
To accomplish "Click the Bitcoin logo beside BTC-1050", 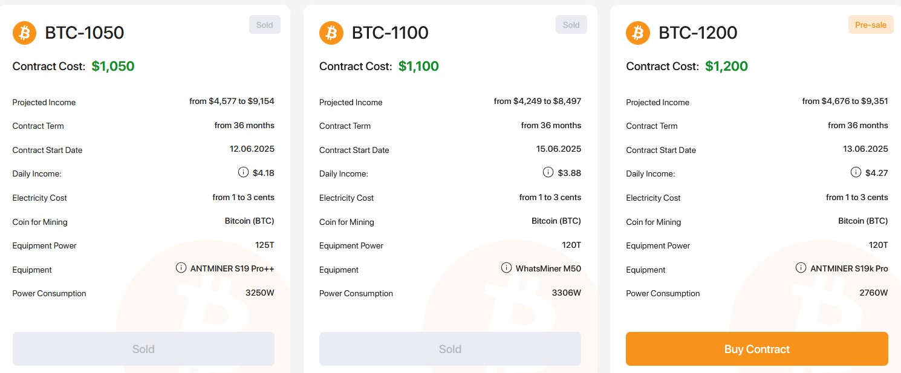I will click(x=25, y=33).
